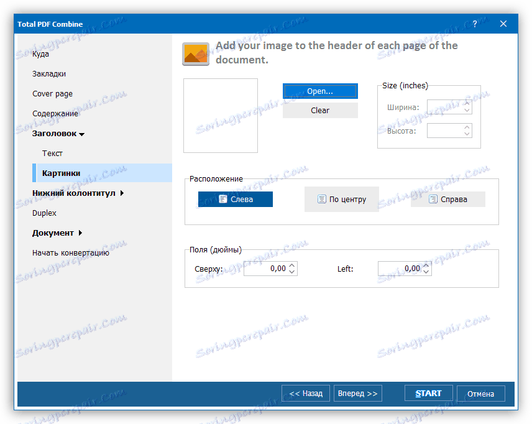
Task: Click the Ширина width input field
Action: tap(445, 107)
